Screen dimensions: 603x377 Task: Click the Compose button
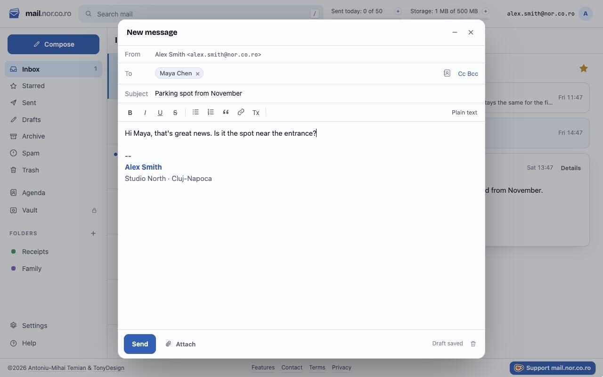53,44
